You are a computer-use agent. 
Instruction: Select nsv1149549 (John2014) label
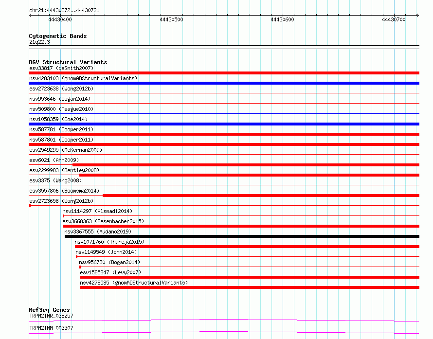coord(106,252)
